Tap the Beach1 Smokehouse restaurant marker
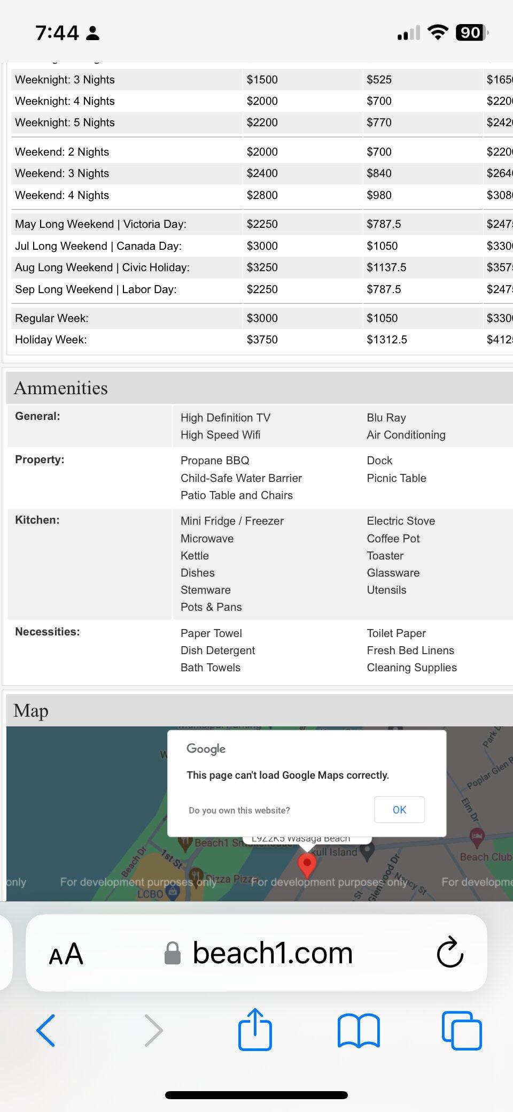Image resolution: width=513 pixels, height=1112 pixels. tap(185, 844)
